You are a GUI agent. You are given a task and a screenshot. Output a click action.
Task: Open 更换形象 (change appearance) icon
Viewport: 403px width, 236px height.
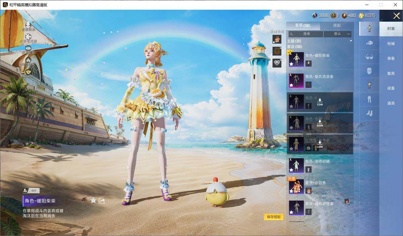[x=28, y=24]
